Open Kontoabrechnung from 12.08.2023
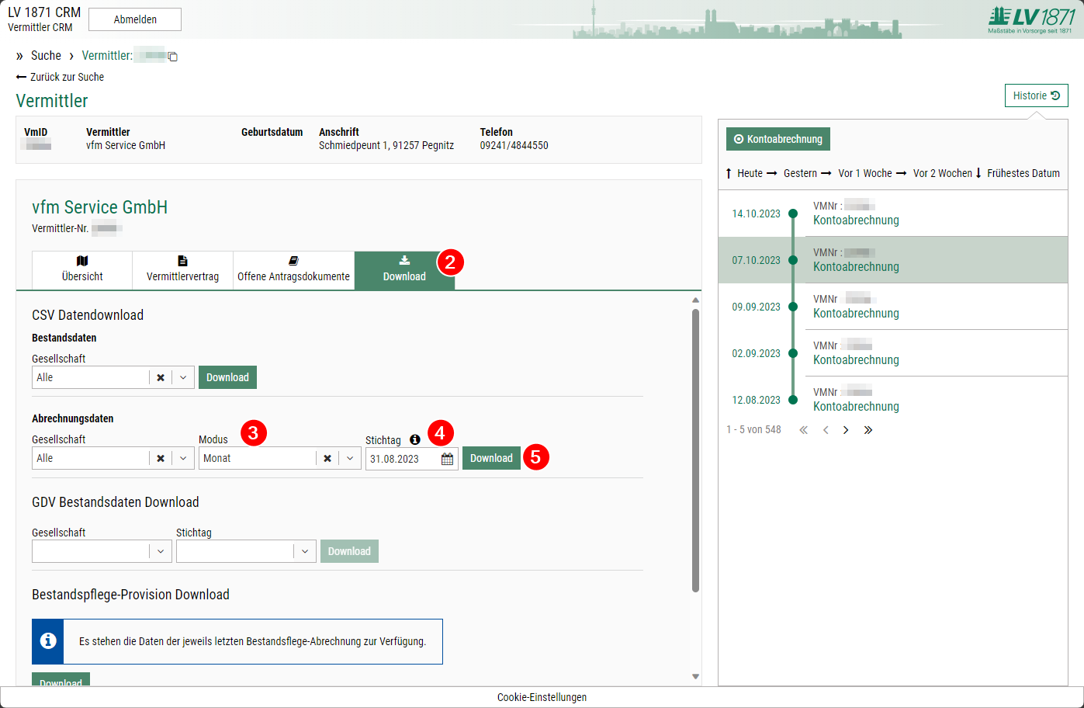 tap(856, 407)
